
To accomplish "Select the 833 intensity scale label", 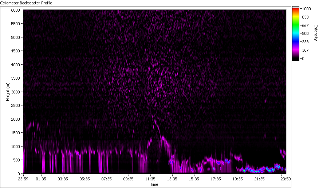I will [306, 17].
